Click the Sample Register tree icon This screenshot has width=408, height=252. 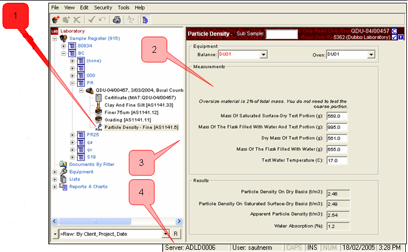tap(64, 38)
